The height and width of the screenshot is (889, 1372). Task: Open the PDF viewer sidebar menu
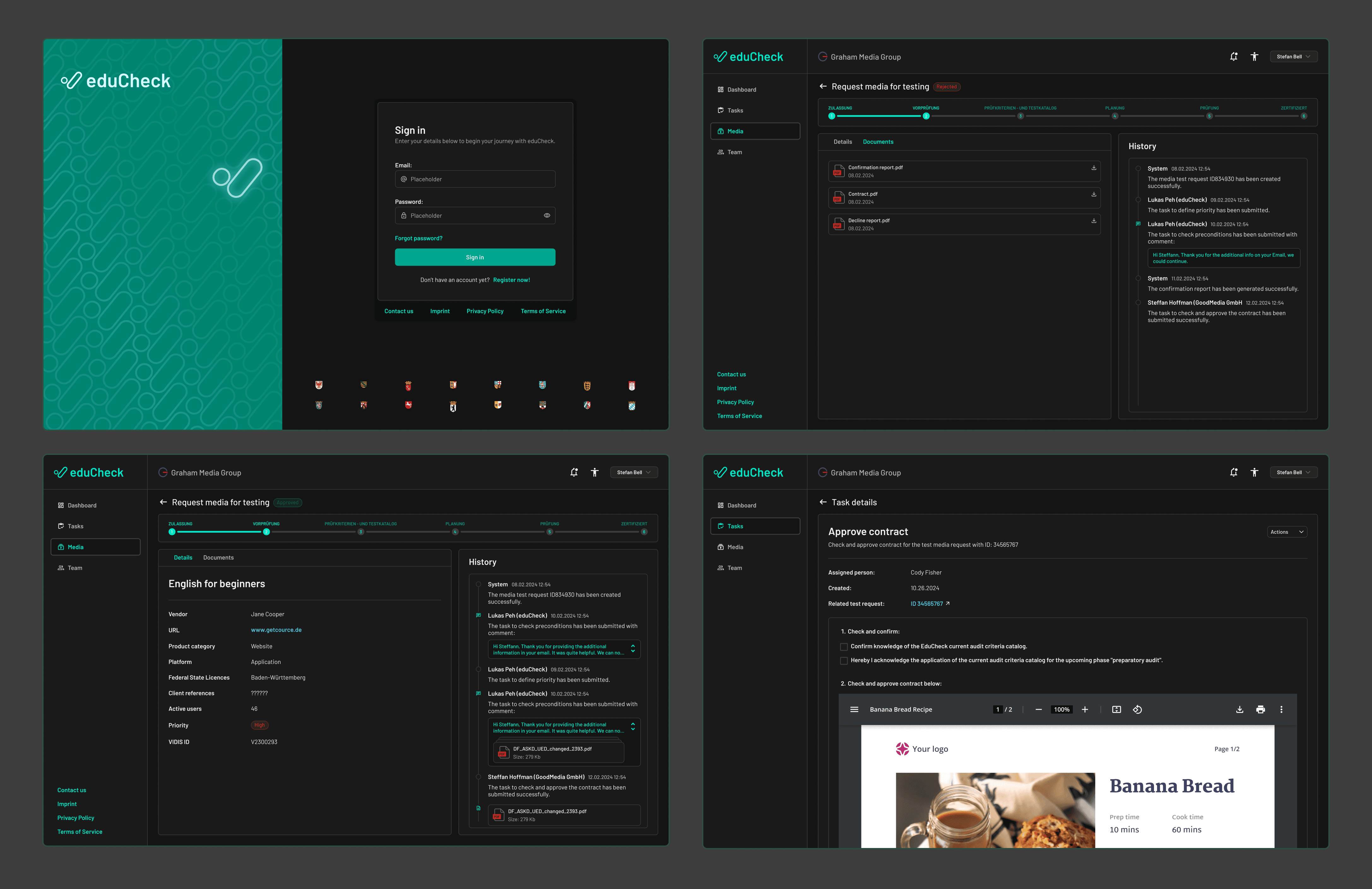click(854, 709)
